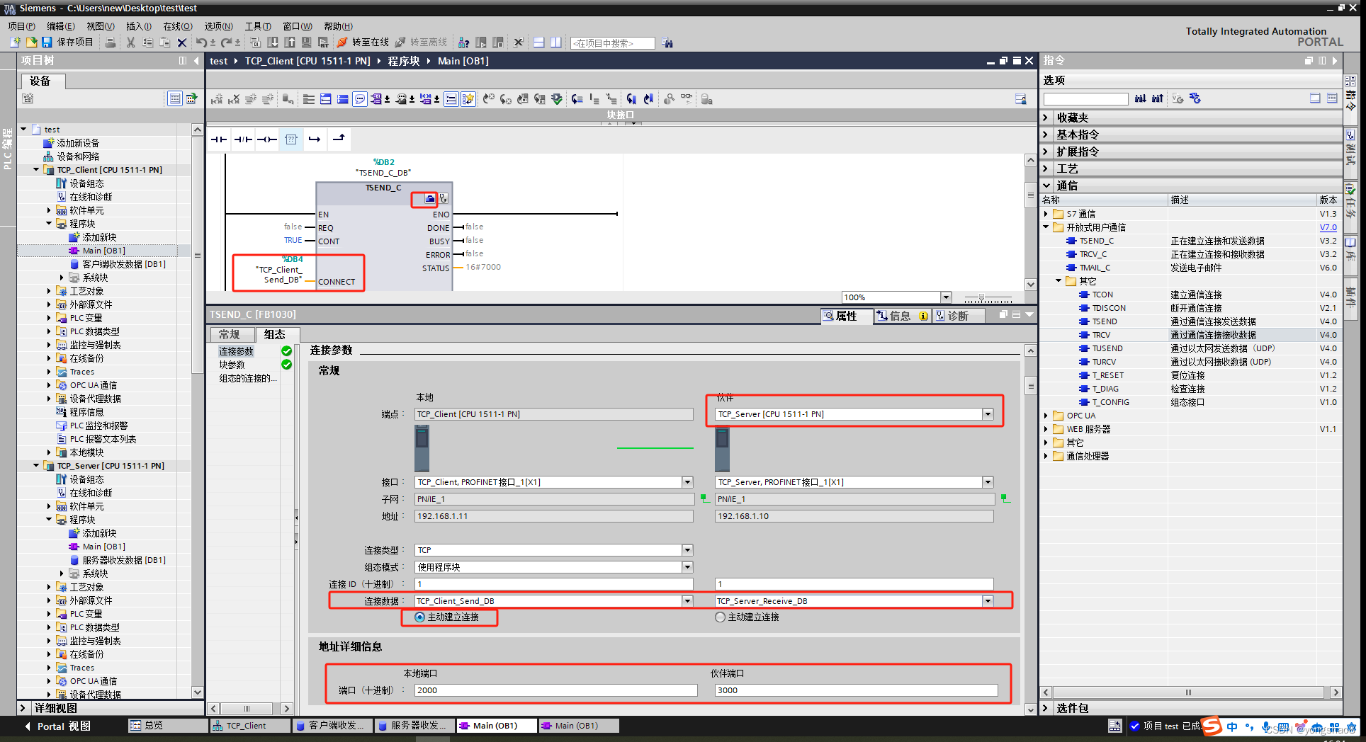Open local connection data TCP_Client_Send_DB dropdown
The image size is (1366, 742).
click(687, 601)
